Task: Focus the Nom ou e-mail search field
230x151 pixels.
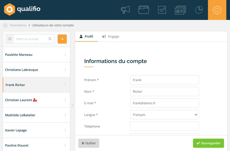Action: 31,39
